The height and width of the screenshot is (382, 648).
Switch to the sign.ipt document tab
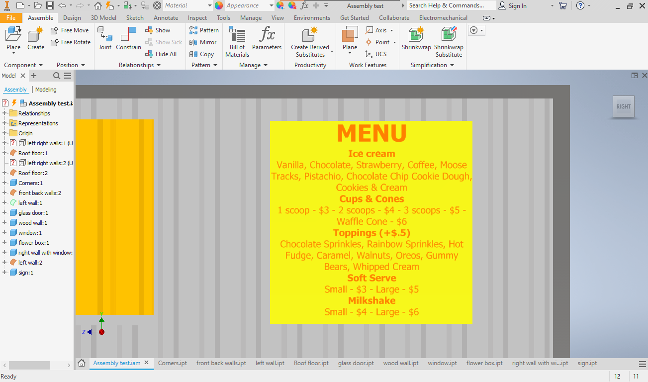tap(587, 363)
